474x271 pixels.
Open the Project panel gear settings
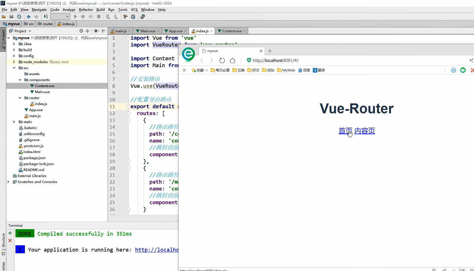click(96, 31)
